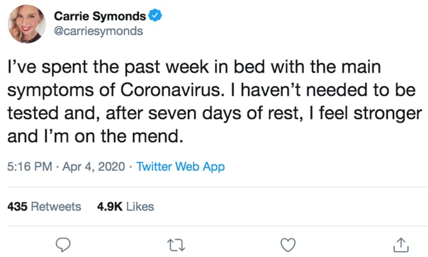Click the reply speech bubble icon
Screen dimensions: 428x257
click(63, 244)
